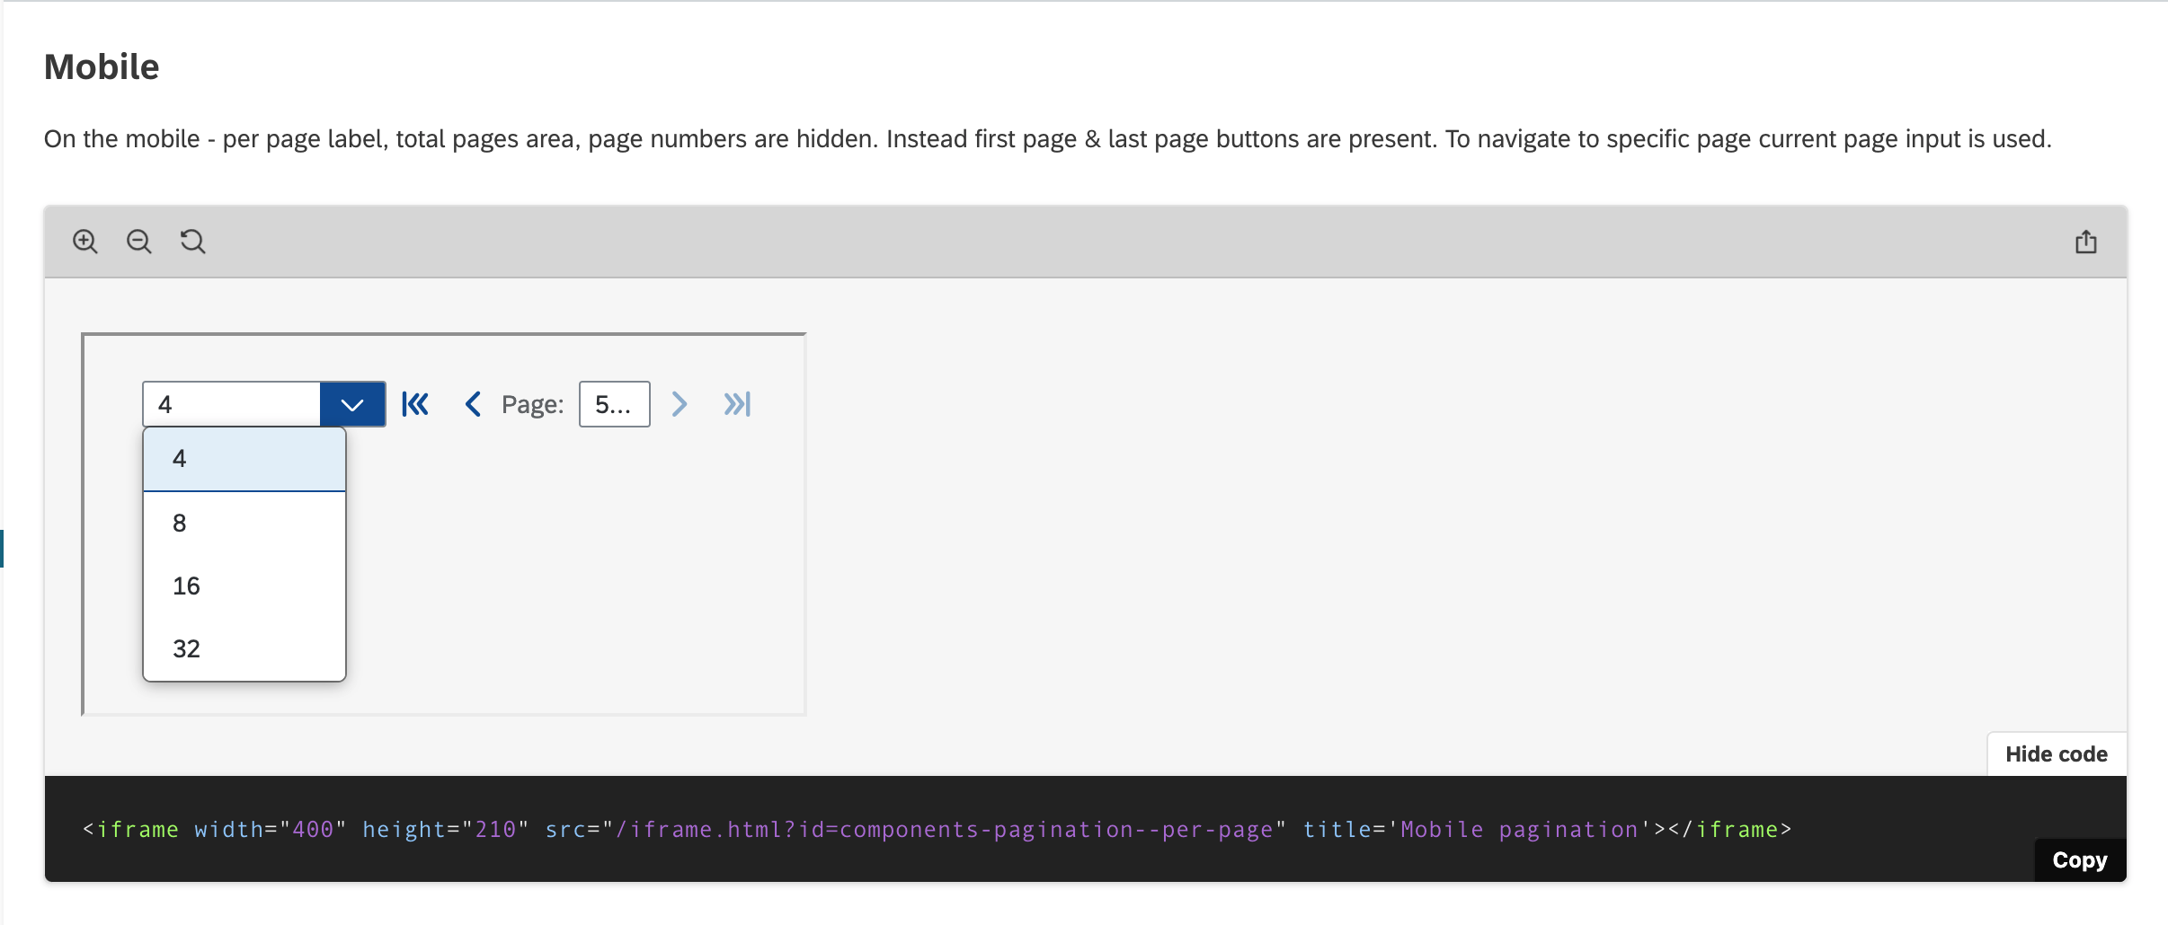Zoom in on the preview canvas
2168x925 pixels.
pyautogui.click(x=85, y=242)
